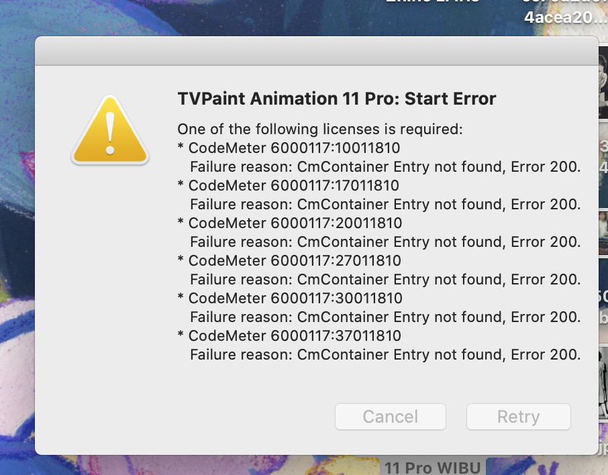Click the painted desktop wallpaper beside the dialog
This screenshot has width=608, height=475.
tap(17, 233)
